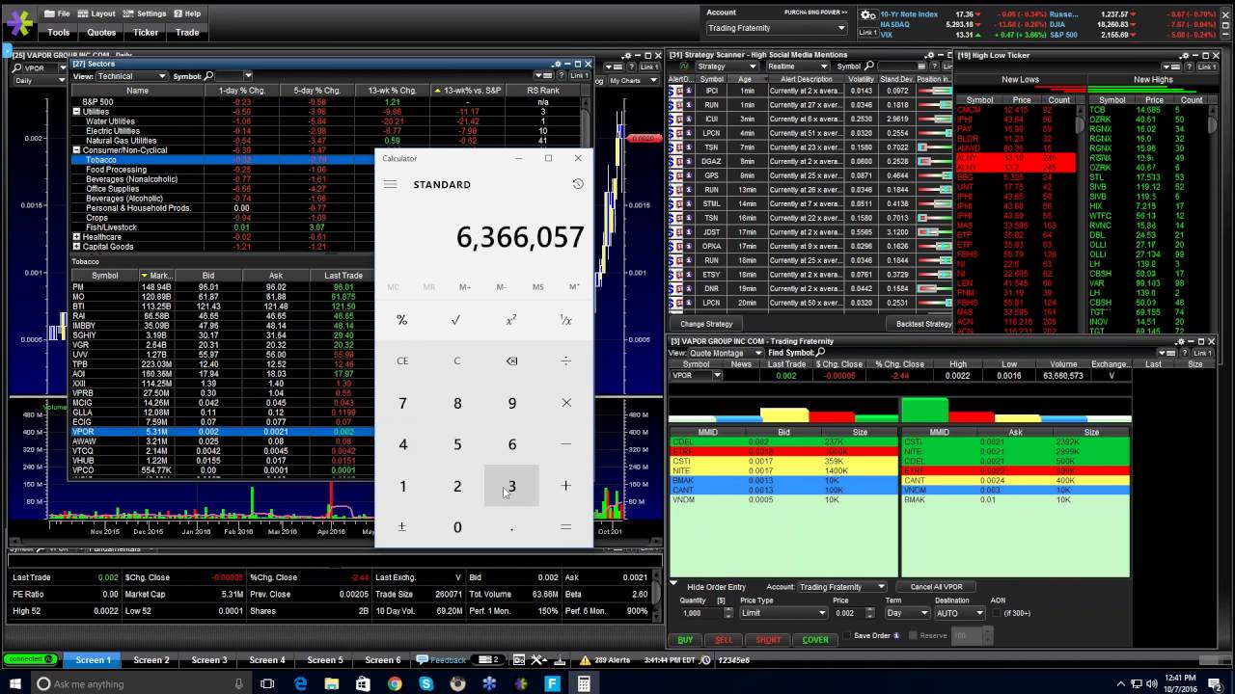This screenshot has height=694, width=1235.
Task: Open the Help menu
Action: (x=188, y=13)
